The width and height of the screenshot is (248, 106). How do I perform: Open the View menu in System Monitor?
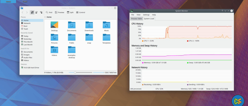138,15
